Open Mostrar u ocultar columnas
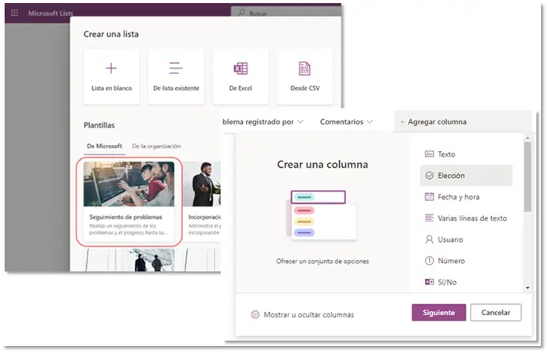 click(x=303, y=314)
